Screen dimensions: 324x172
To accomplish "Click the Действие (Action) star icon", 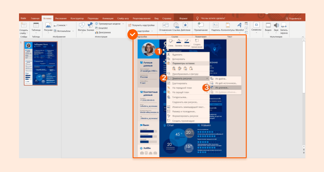I will [x=185, y=25].
